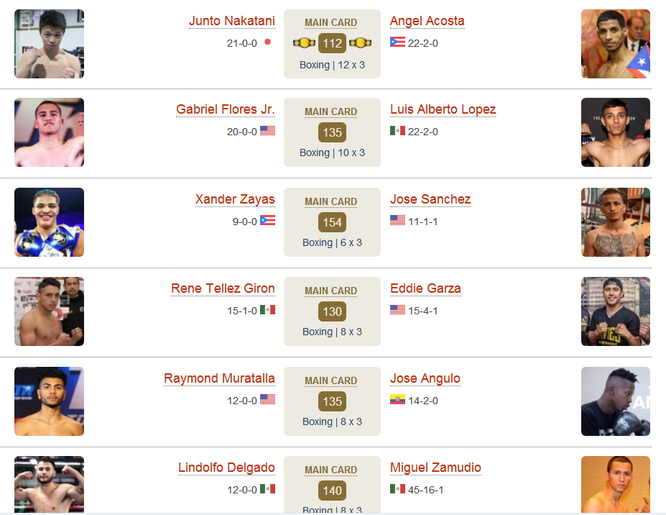The image size is (666, 515).
Task: Open Miguel Zamudio's profile link
Action: [435, 468]
